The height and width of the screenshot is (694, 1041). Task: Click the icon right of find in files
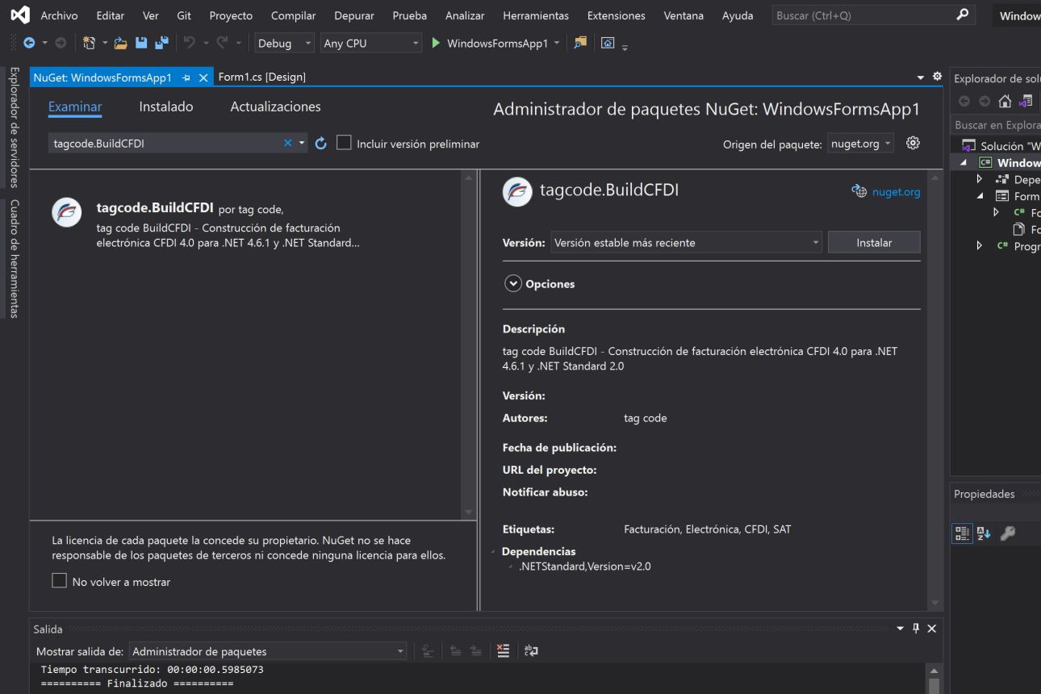point(608,43)
